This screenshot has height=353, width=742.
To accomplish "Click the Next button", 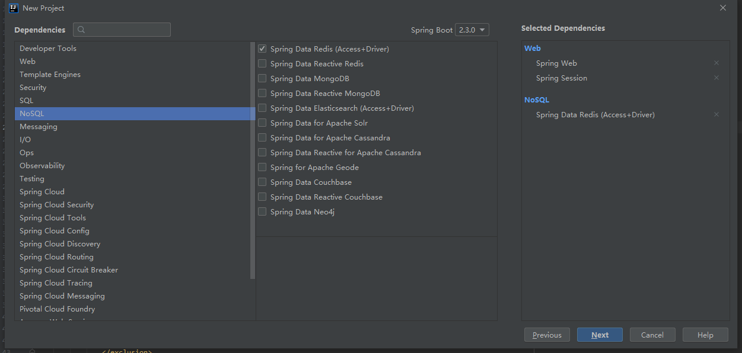I will [x=600, y=334].
